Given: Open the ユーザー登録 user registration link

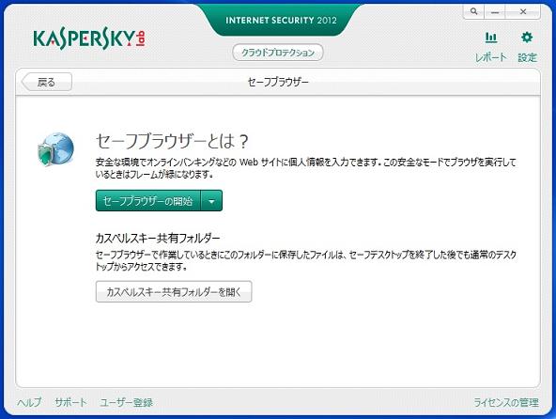Looking at the screenshot, I should point(126,402).
